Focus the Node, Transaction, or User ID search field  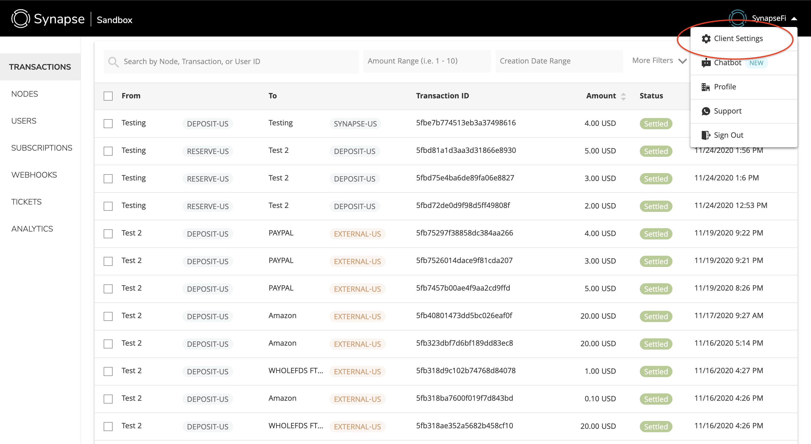tap(231, 62)
